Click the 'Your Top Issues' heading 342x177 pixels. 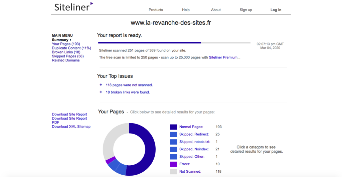(115, 76)
